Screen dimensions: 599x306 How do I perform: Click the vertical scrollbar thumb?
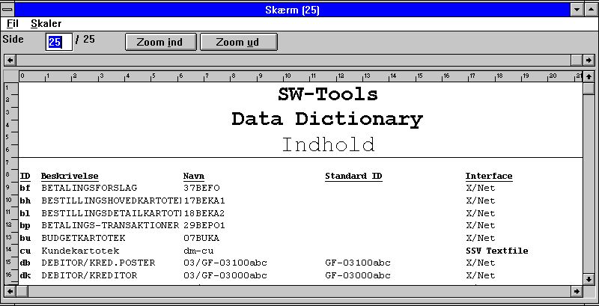[x=589, y=88]
